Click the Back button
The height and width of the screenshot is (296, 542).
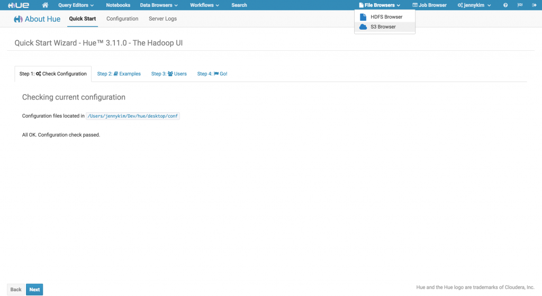[x=16, y=290]
